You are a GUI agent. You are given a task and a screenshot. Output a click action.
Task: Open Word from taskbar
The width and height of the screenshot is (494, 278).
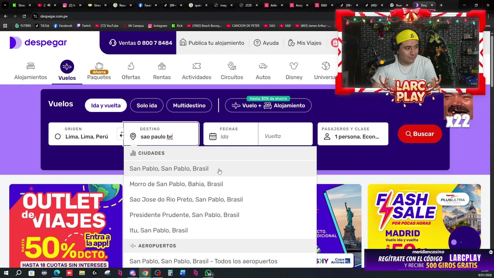coord(183,273)
